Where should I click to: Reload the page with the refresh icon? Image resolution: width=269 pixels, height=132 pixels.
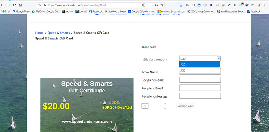point(14,5)
